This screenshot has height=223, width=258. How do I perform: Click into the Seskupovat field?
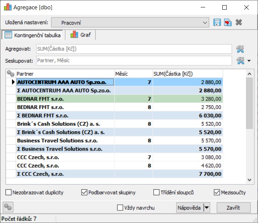[x=134, y=60]
